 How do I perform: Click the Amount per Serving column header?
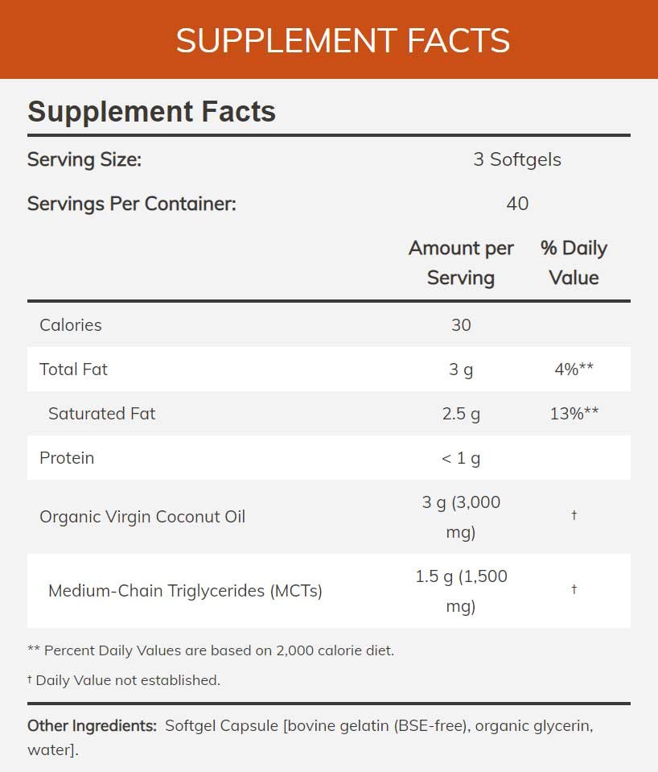click(x=461, y=263)
